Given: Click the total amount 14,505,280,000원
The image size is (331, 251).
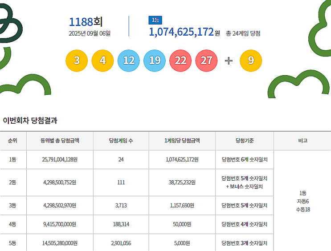Looking at the screenshot, I should tap(60, 243).
